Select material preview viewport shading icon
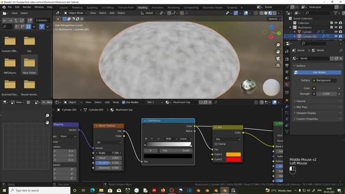 pos(270,13)
